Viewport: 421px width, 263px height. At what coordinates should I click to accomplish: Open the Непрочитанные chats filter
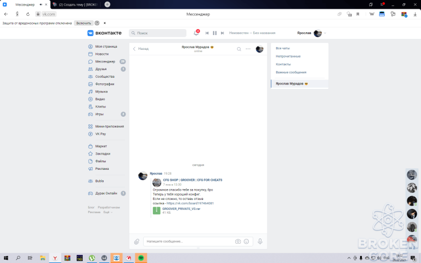click(288, 56)
